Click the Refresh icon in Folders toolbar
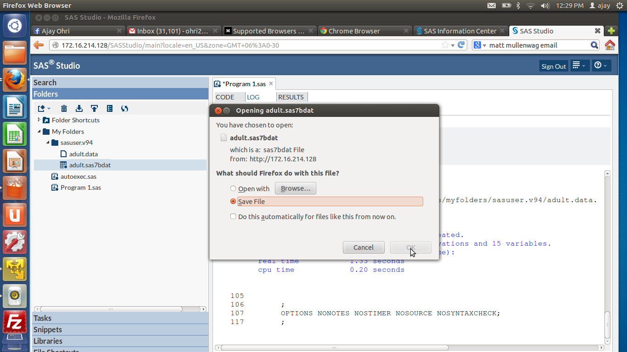The height and width of the screenshot is (352, 627). pos(124,109)
